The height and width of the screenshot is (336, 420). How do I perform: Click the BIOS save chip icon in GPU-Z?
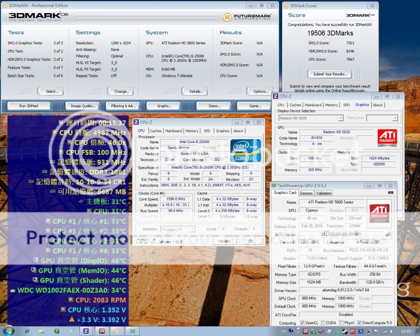(x=388, y=234)
